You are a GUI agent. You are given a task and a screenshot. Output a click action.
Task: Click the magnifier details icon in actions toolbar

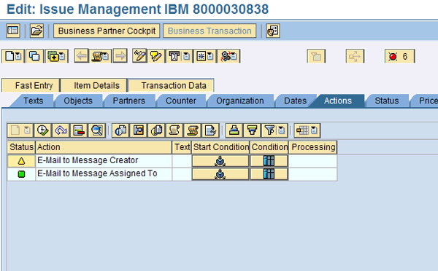pyautogui.click(x=97, y=130)
